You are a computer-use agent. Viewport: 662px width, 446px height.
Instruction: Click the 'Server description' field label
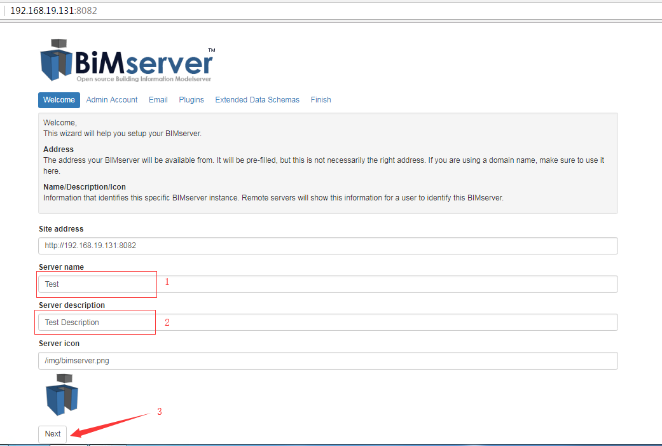72,305
